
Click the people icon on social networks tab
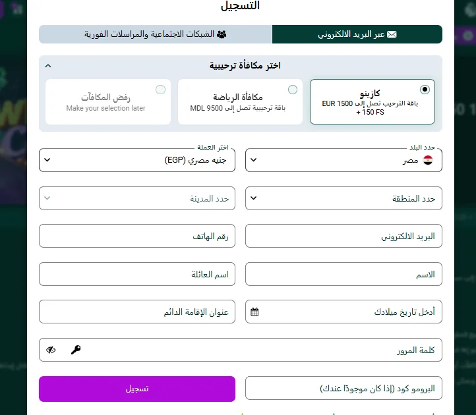tap(222, 34)
